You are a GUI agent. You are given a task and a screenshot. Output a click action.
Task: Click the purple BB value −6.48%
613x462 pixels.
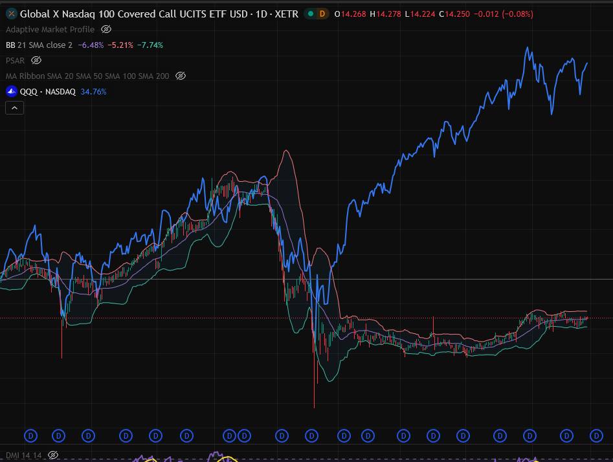coord(91,45)
